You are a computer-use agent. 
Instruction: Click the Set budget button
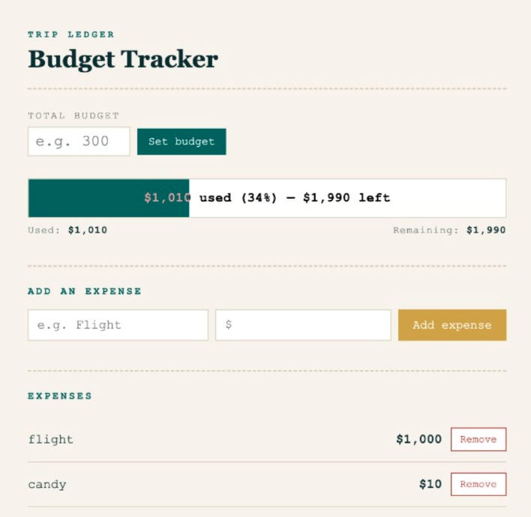(181, 142)
